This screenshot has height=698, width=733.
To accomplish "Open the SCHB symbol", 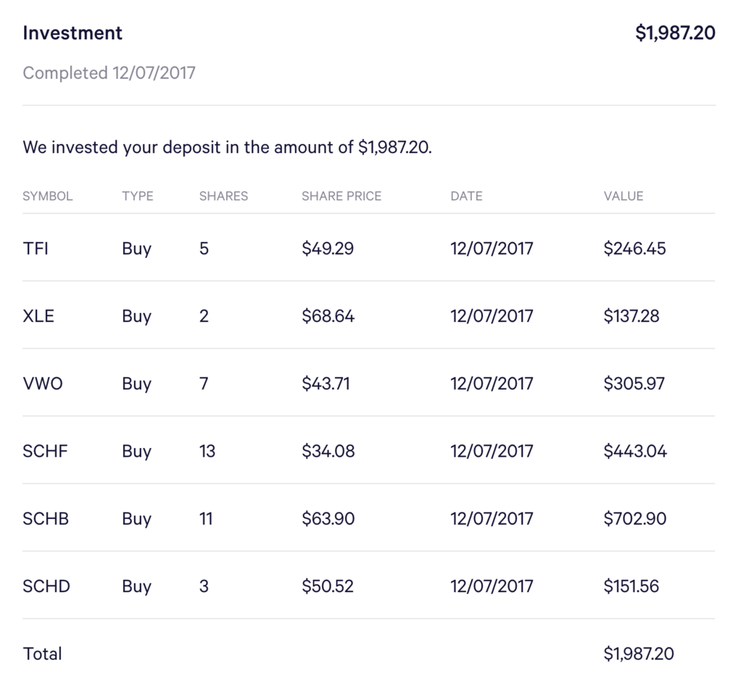I will click(x=46, y=518).
